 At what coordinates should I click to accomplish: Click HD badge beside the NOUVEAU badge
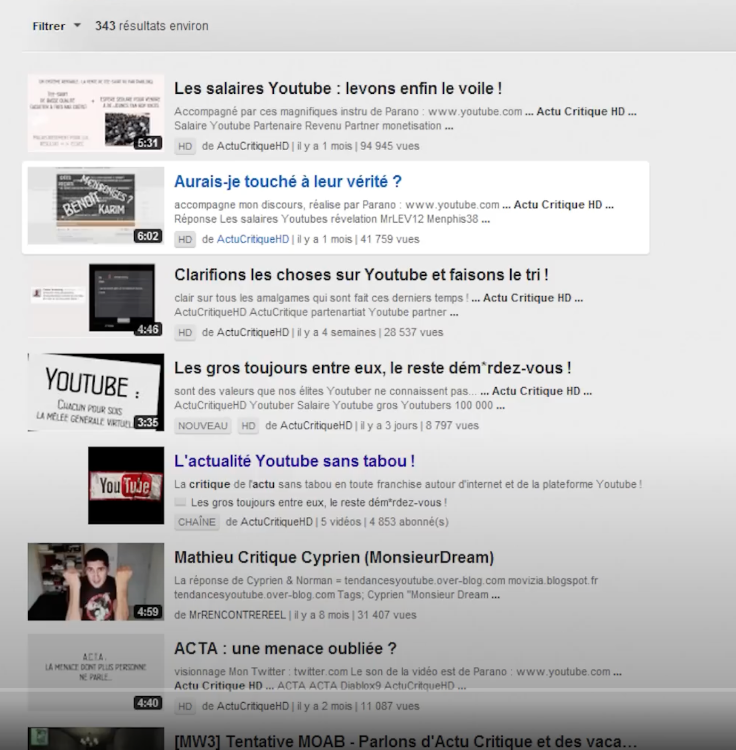248,426
